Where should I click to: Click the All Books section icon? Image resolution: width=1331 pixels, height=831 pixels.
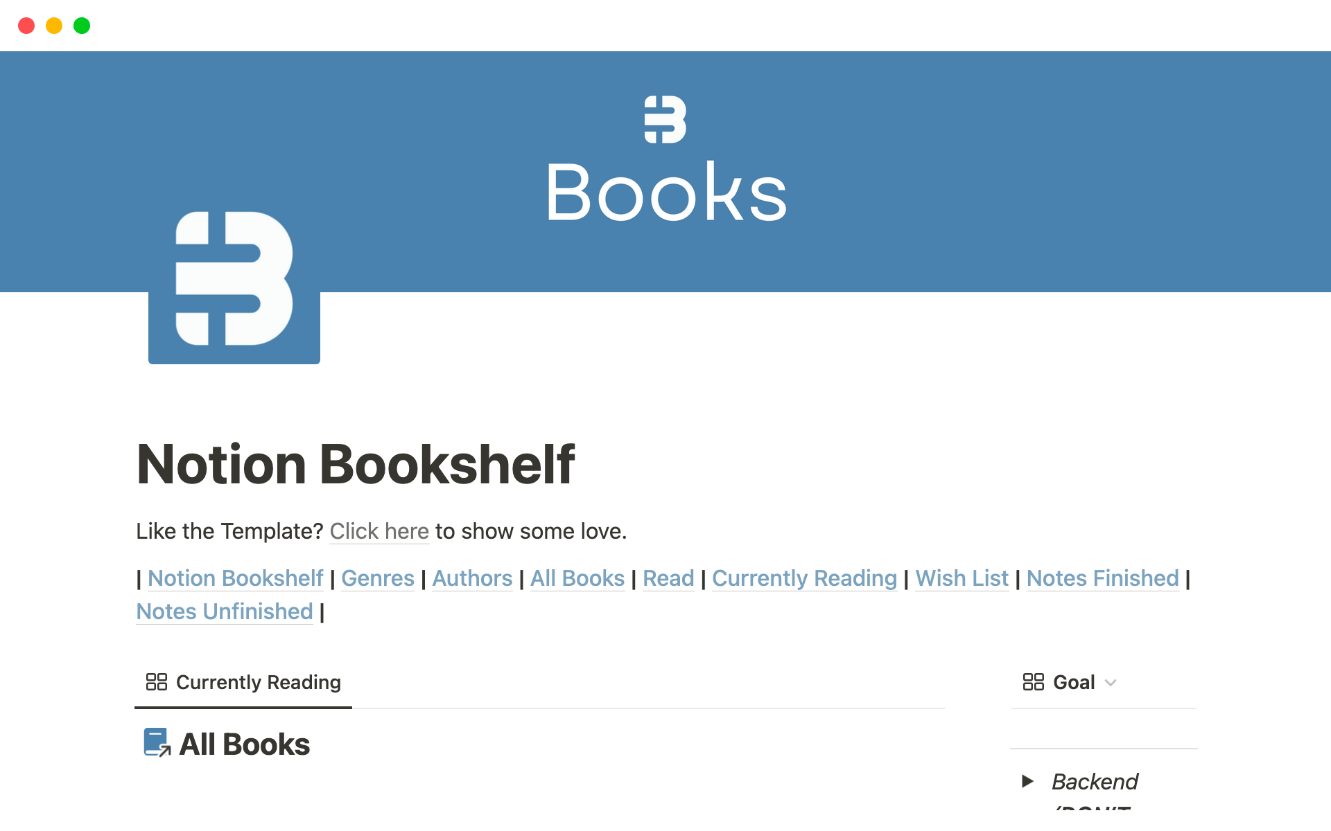pyautogui.click(x=155, y=742)
